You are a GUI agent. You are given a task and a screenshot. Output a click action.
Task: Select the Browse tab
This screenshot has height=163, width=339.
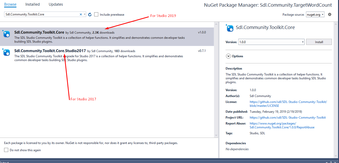(10, 4)
